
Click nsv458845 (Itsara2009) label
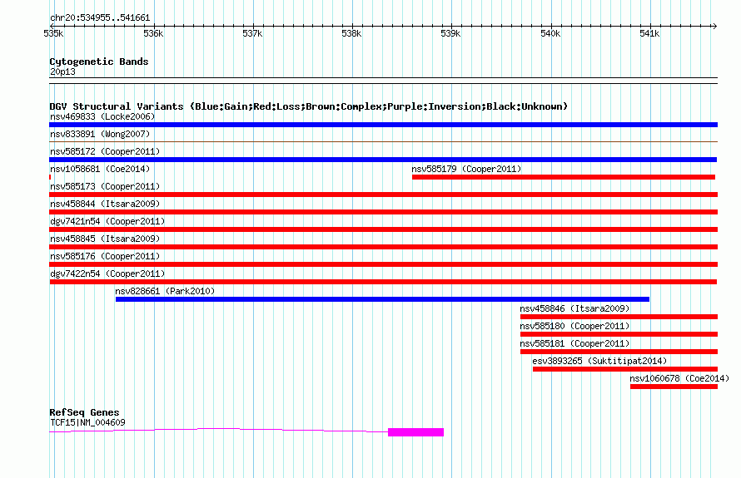pyautogui.click(x=105, y=239)
